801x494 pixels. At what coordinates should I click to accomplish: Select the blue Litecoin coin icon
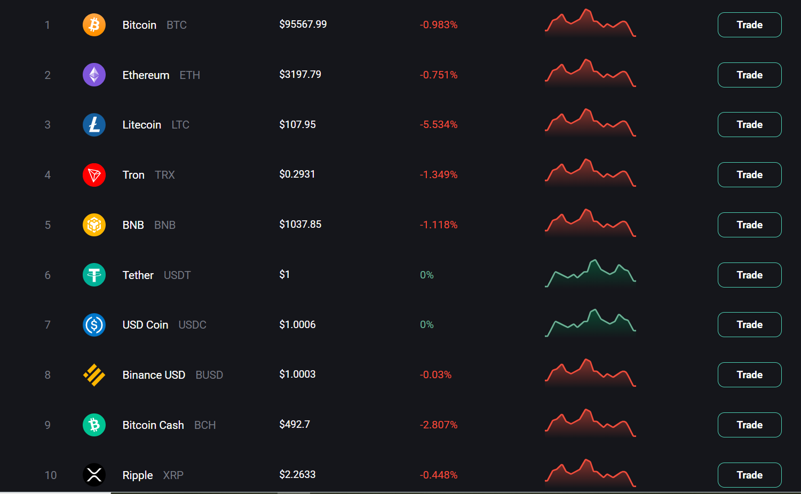coord(94,125)
